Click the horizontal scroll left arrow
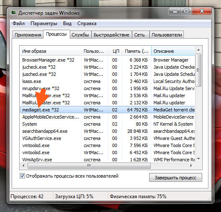 pyautogui.click(x=23, y=165)
